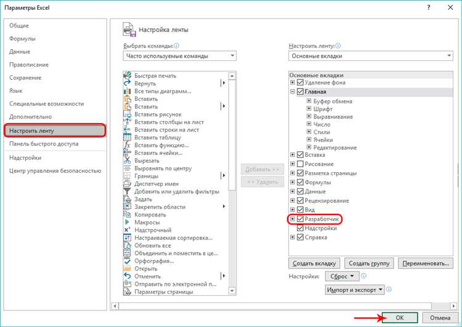
Task: Open the Импорт и экспорт dropdown
Action: point(355,290)
